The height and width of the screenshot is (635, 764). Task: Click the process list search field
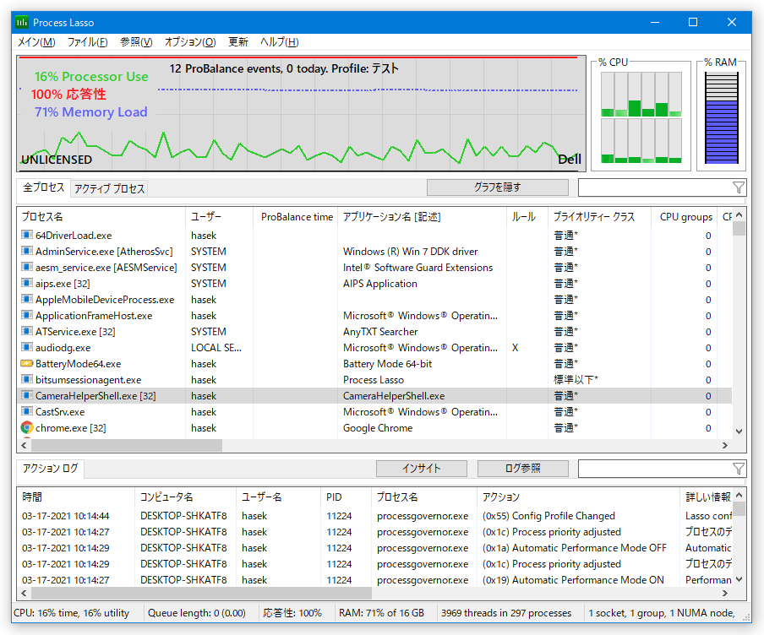coord(655,187)
